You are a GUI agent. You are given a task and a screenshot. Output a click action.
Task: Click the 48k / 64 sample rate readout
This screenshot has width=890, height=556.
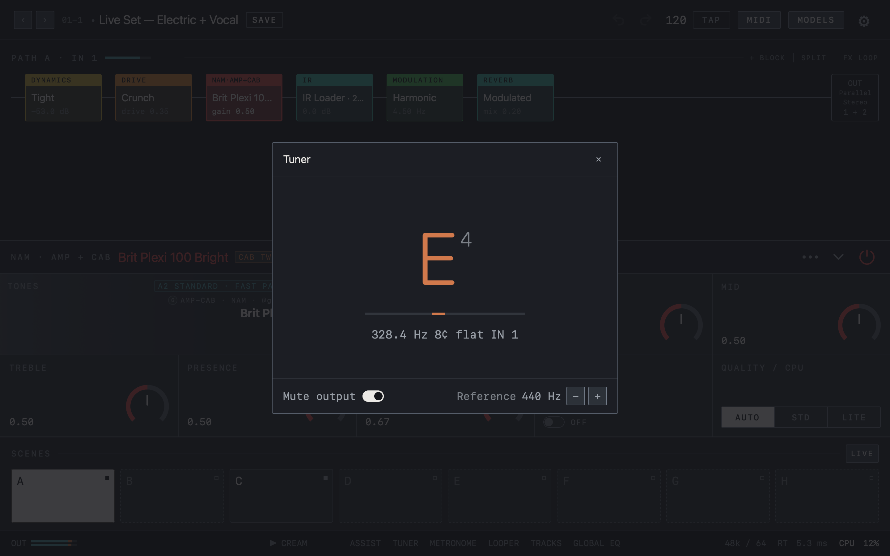[x=745, y=543]
